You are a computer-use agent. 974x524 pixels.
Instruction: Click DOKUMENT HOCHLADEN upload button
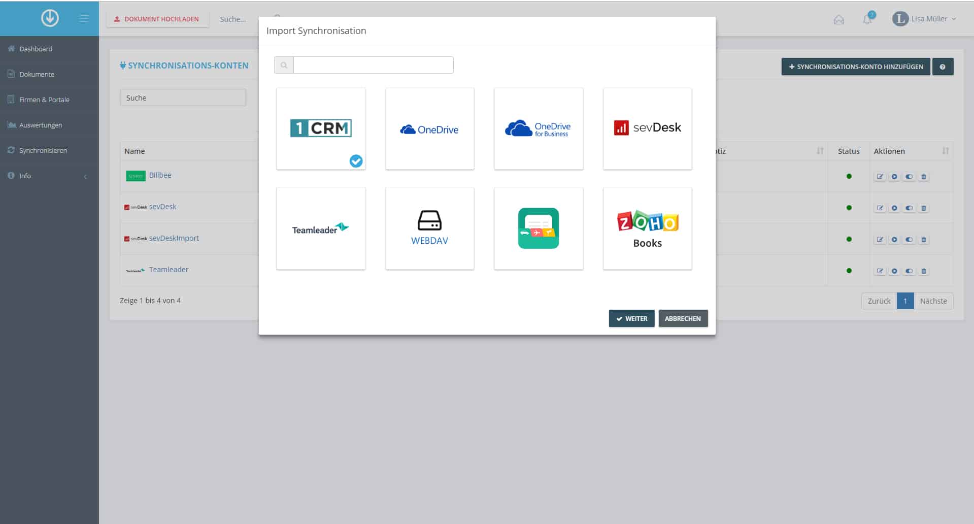(157, 19)
